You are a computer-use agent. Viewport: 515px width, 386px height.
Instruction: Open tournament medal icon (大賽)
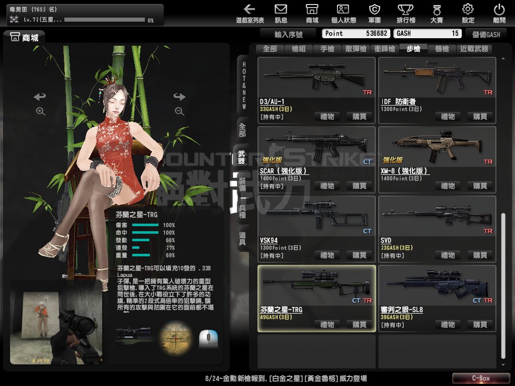click(x=437, y=14)
